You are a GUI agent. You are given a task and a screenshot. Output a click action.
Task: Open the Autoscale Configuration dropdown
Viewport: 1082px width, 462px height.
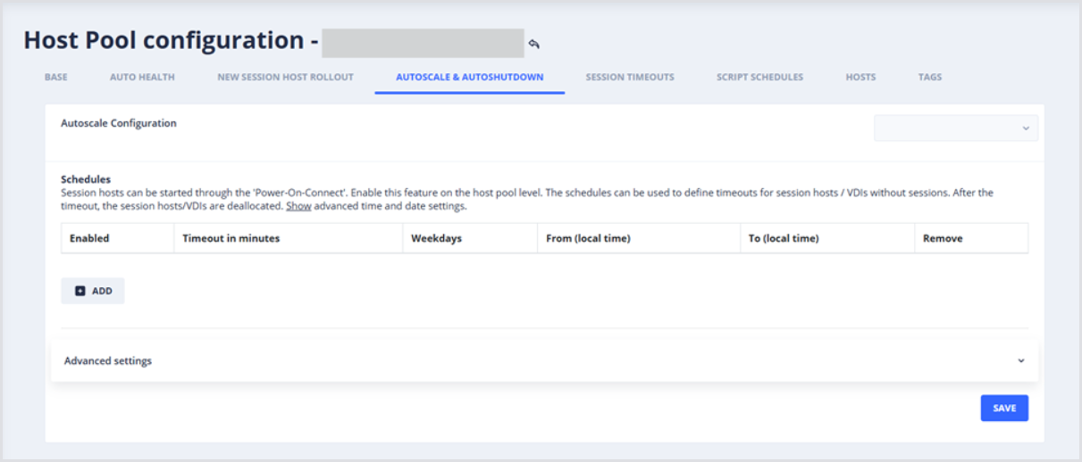coord(955,128)
